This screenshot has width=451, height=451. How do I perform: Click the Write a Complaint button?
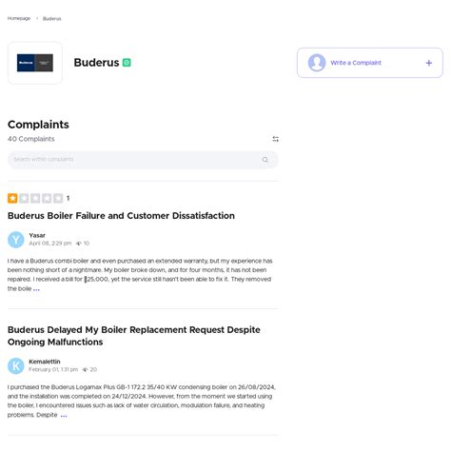click(370, 63)
